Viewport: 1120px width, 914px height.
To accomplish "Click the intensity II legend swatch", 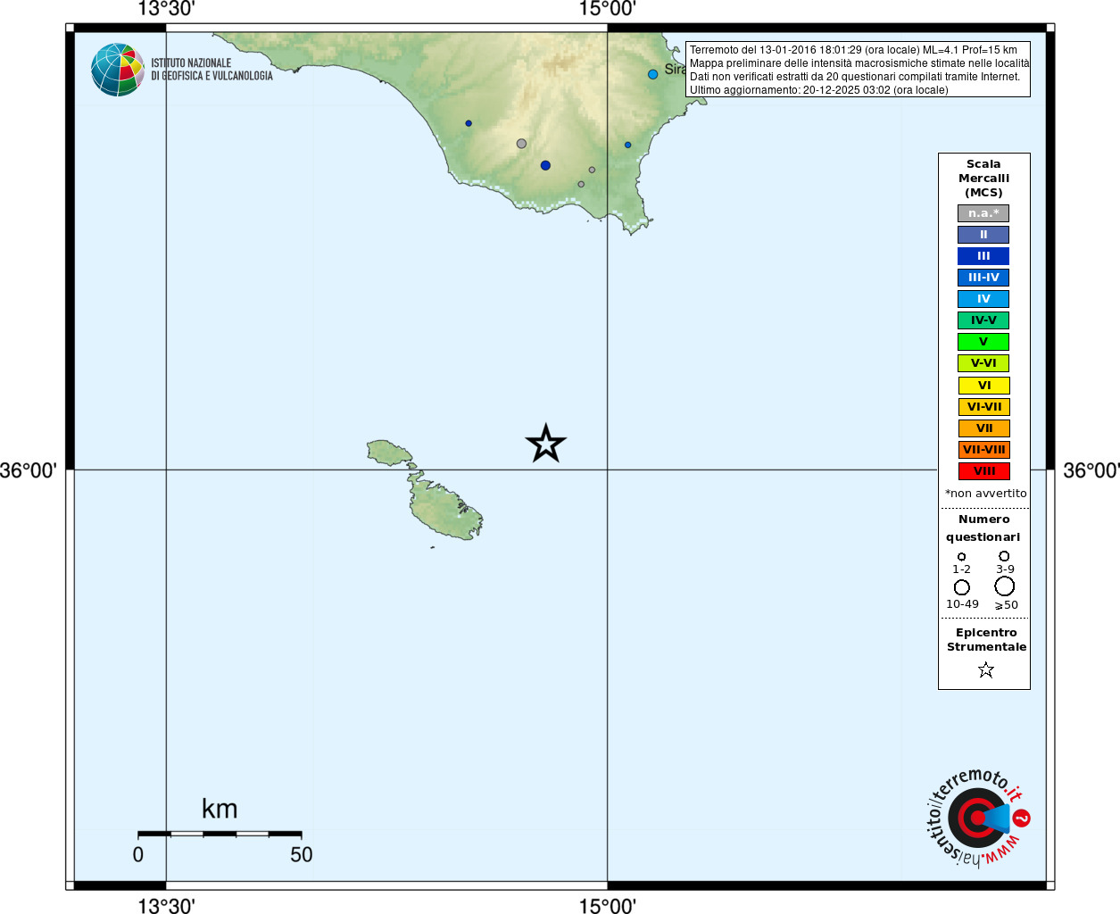I will tap(983, 235).
